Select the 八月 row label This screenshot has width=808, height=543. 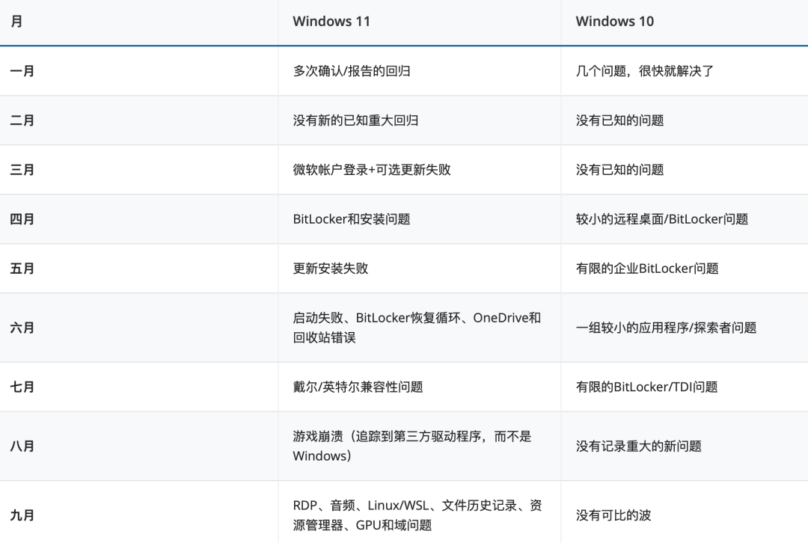click(x=22, y=447)
